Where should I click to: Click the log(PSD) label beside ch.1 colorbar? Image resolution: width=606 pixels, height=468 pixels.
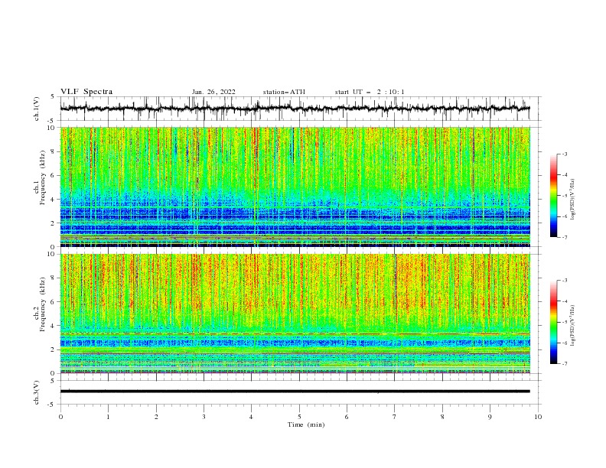pos(573,200)
